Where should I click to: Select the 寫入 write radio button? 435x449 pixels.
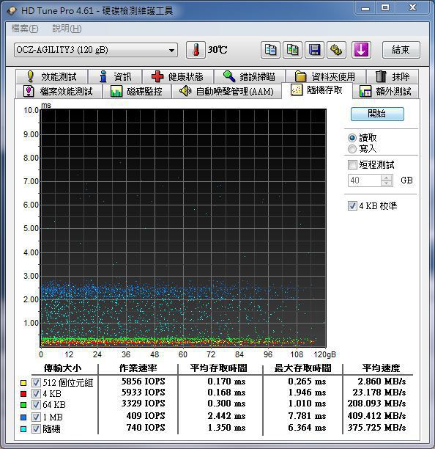click(352, 149)
